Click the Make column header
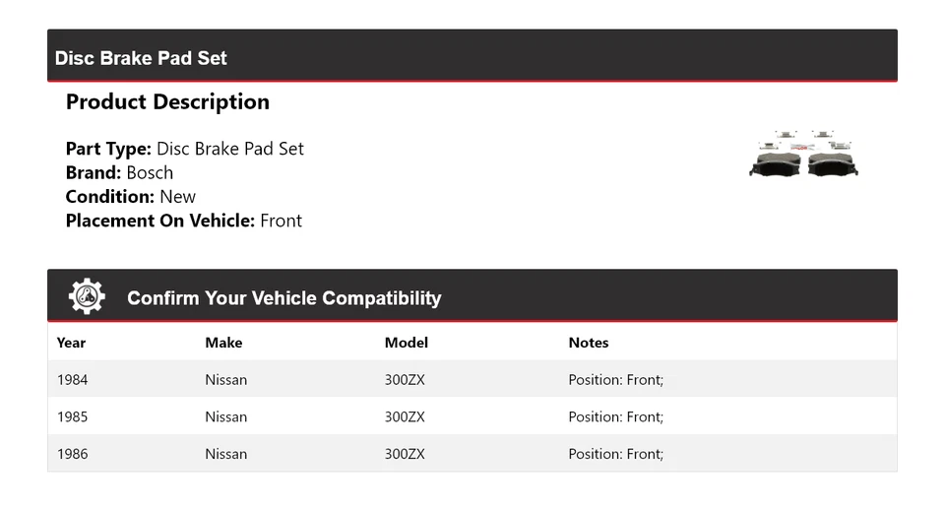The height and width of the screenshot is (509, 945). click(223, 343)
